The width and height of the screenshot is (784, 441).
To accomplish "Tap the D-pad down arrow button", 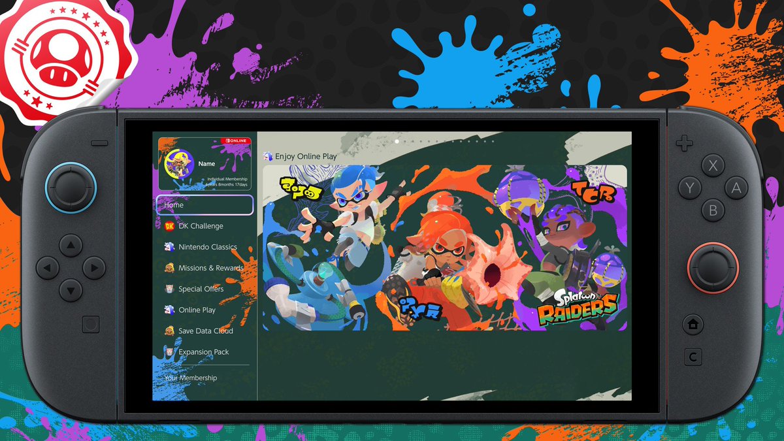I will point(71,289).
